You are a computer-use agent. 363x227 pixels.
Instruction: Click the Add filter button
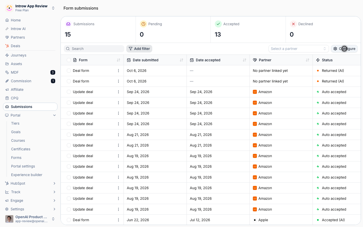139,49
